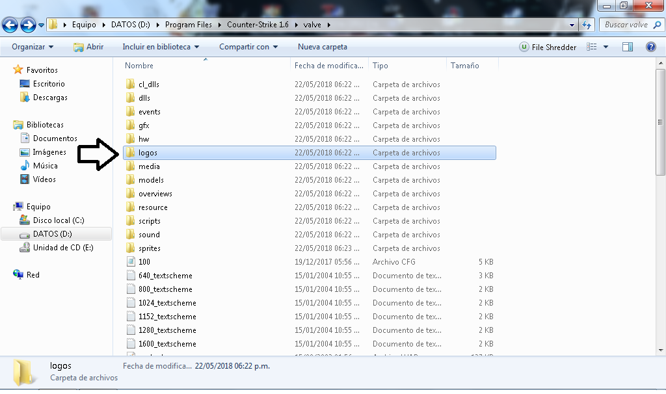Image resolution: width=666 pixels, height=394 pixels.
Task: Click the Forward navigation arrow button
Action: [x=28, y=25]
